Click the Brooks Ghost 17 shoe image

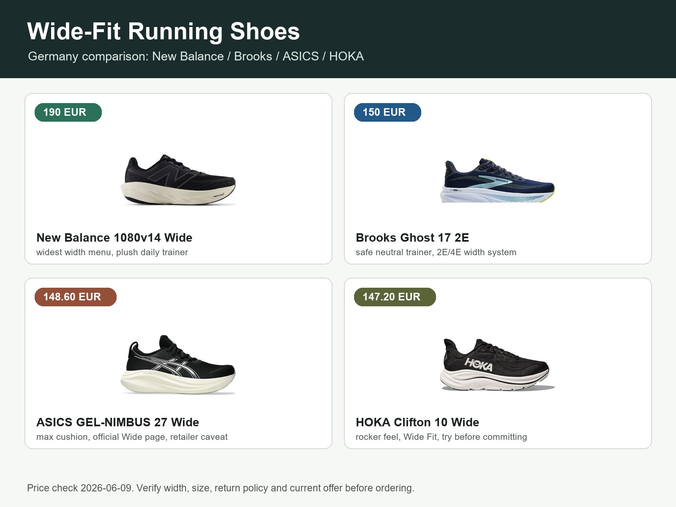(498, 180)
